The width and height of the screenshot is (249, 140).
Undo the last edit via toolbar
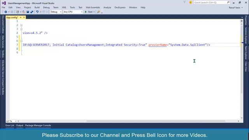coord(37,12)
